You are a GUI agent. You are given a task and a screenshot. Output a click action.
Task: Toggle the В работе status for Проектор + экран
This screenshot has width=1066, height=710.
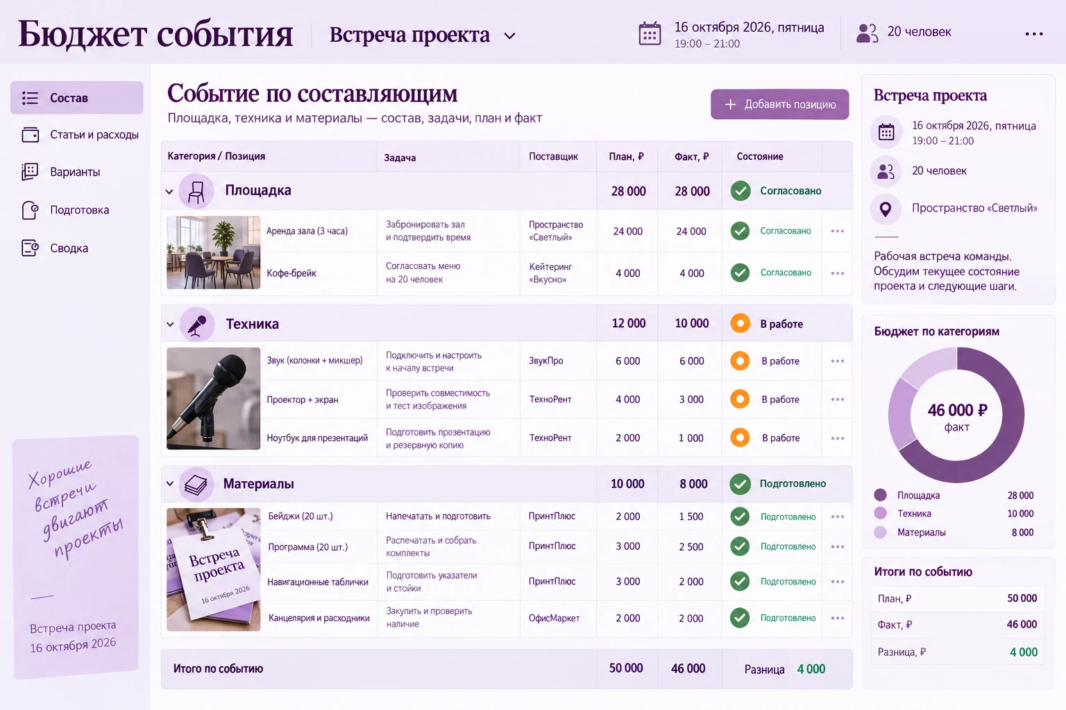741,399
